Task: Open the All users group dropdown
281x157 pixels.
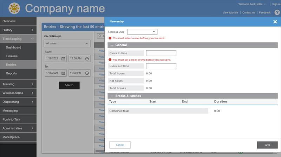Action: pyautogui.click(x=67, y=44)
